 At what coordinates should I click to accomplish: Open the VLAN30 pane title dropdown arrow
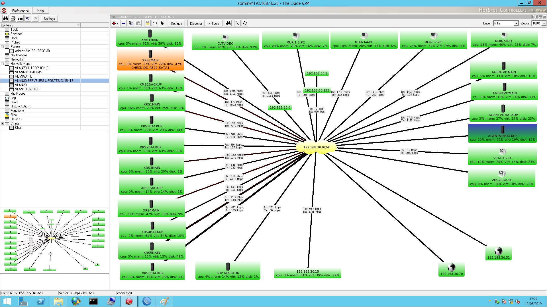tap(114, 17)
